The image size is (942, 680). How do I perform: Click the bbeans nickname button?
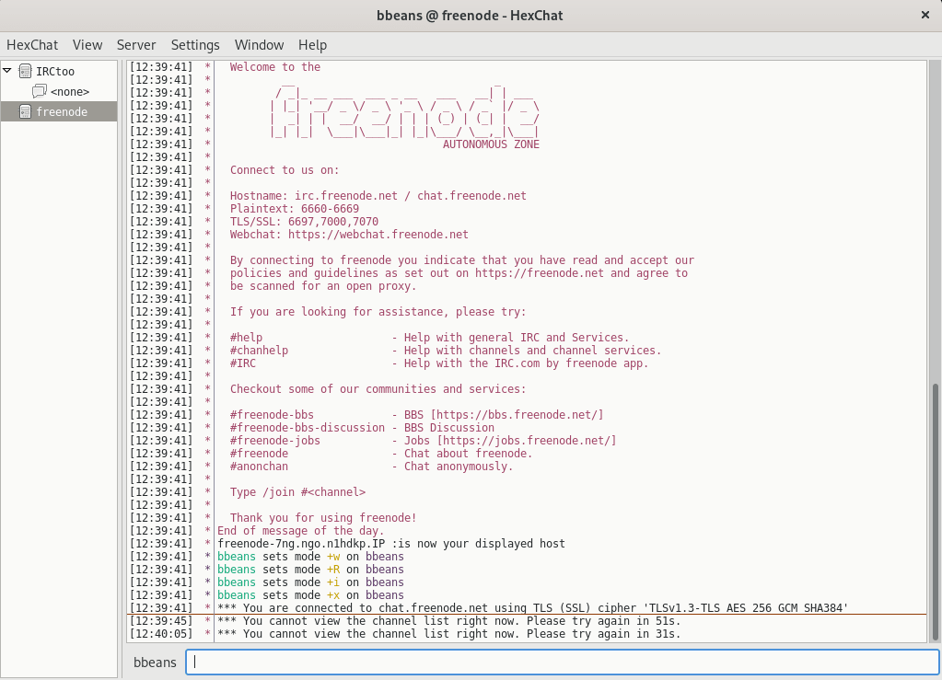click(154, 662)
